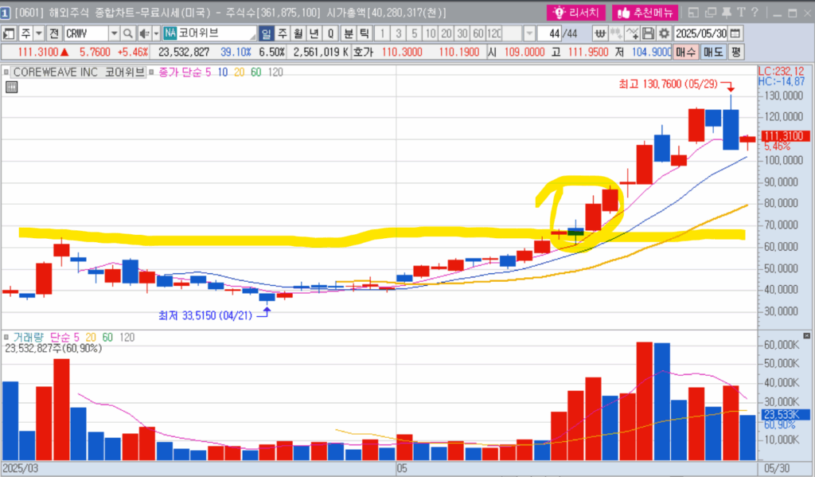The height and width of the screenshot is (477, 815).
Task: Click the dock window layout icon in title bar
Action: [693, 13]
